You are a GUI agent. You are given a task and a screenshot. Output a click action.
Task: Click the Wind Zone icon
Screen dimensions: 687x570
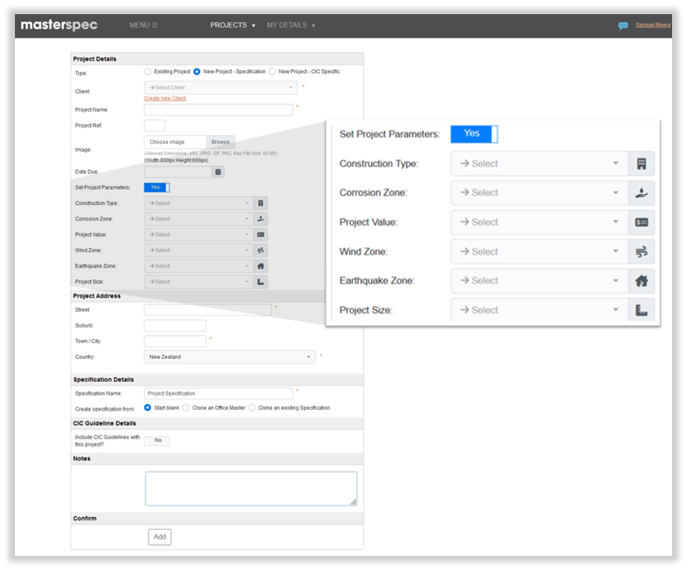641,251
